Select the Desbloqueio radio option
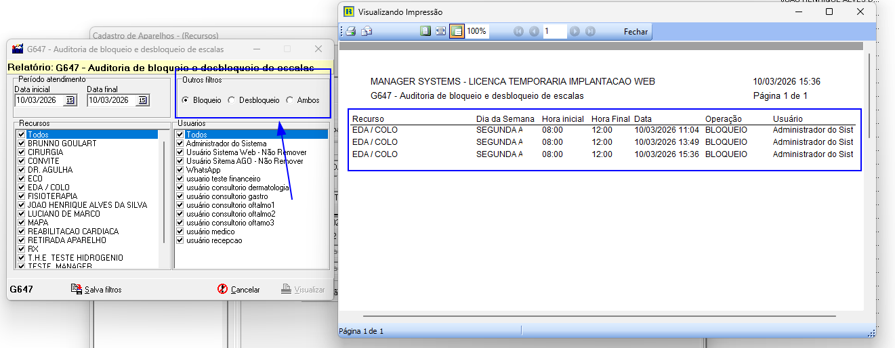895x348 pixels. point(232,100)
